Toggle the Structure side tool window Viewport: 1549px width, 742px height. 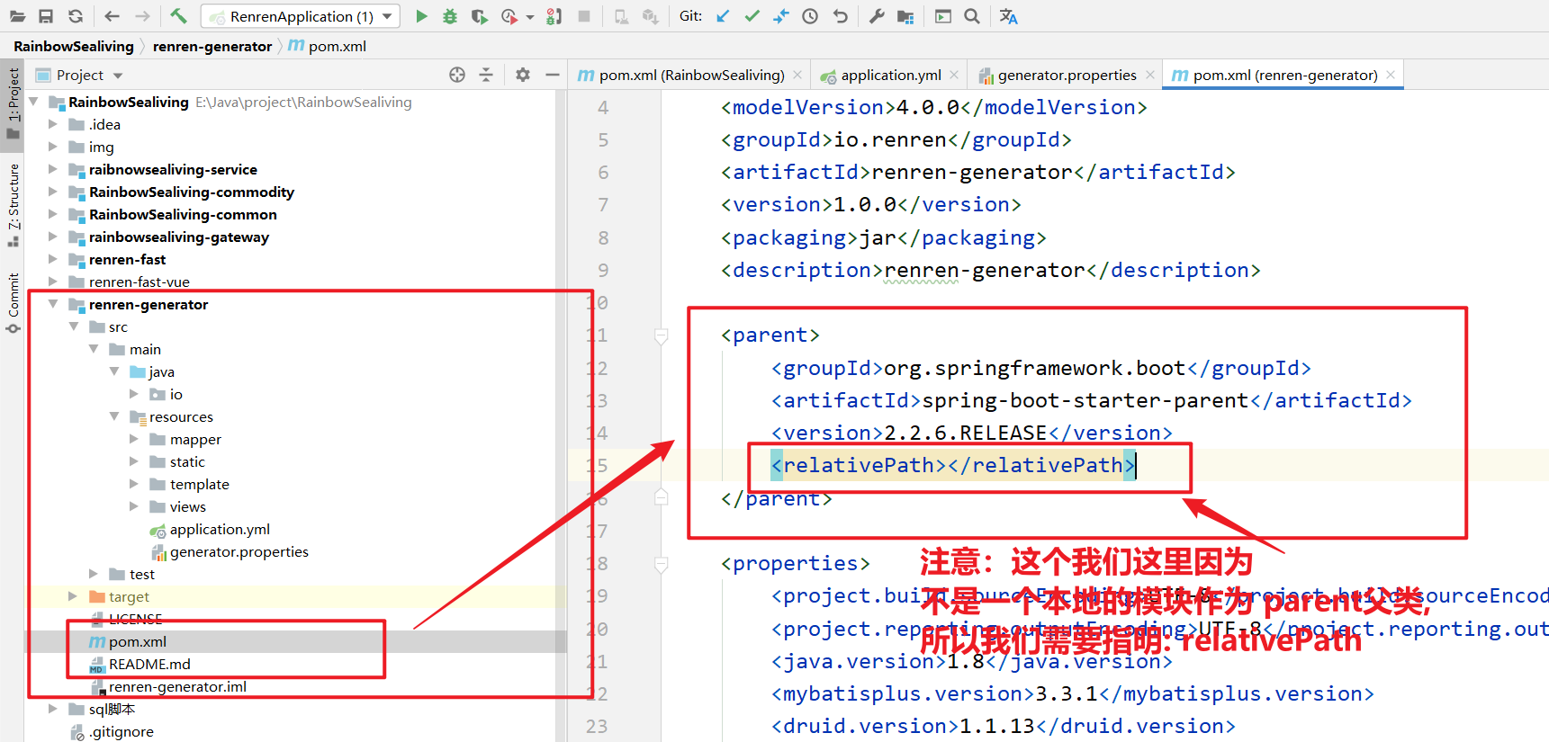click(13, 204)
